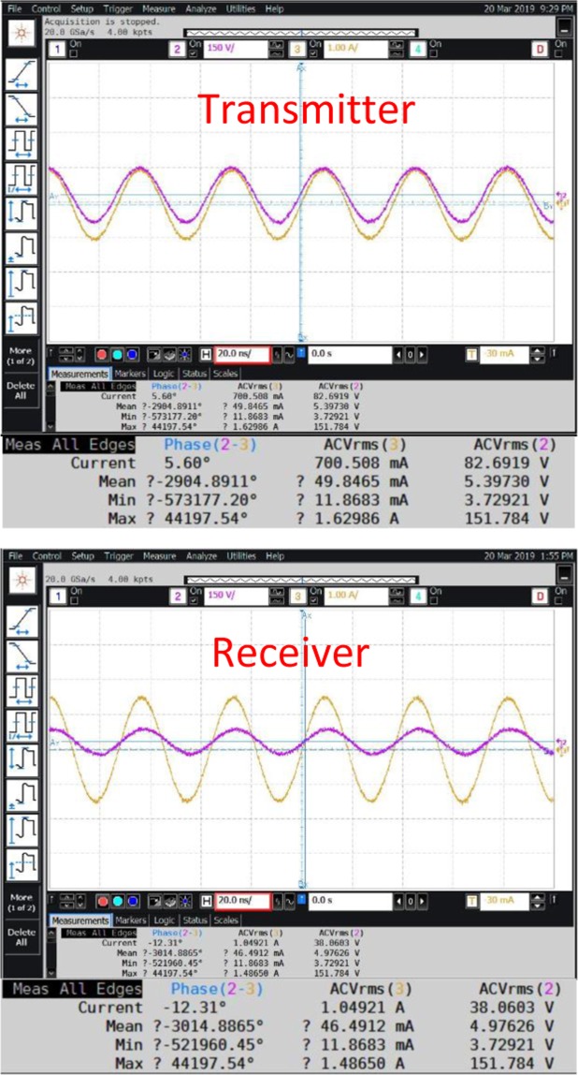578x1075 pixels.
Task: Open More (1 of 2) measurements in Transmitter sidebar
Action: coord(21,355)
